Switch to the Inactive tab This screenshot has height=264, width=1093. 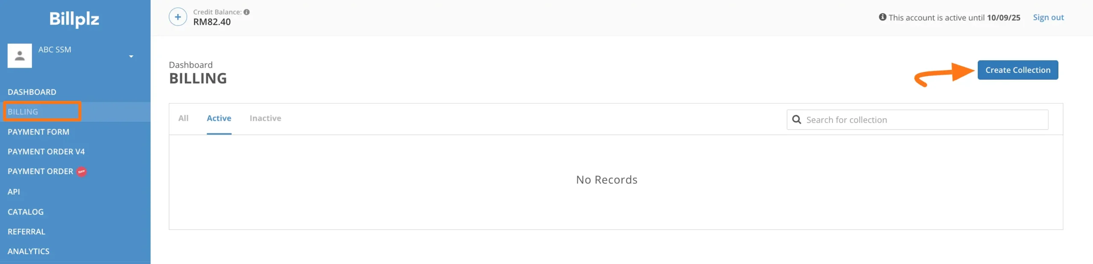[x=265, y=118]
